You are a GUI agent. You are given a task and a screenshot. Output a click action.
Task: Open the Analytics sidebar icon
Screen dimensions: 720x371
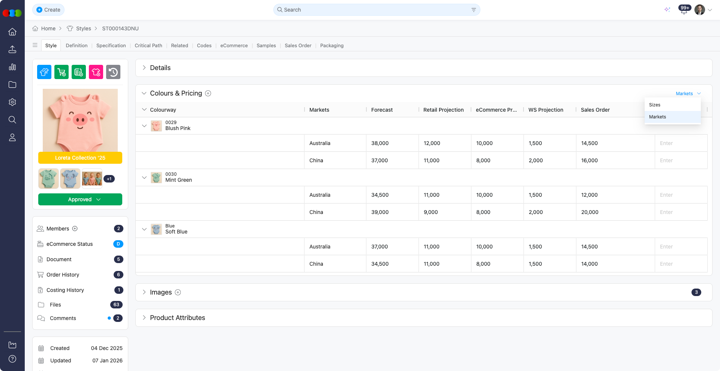point(12,67)
